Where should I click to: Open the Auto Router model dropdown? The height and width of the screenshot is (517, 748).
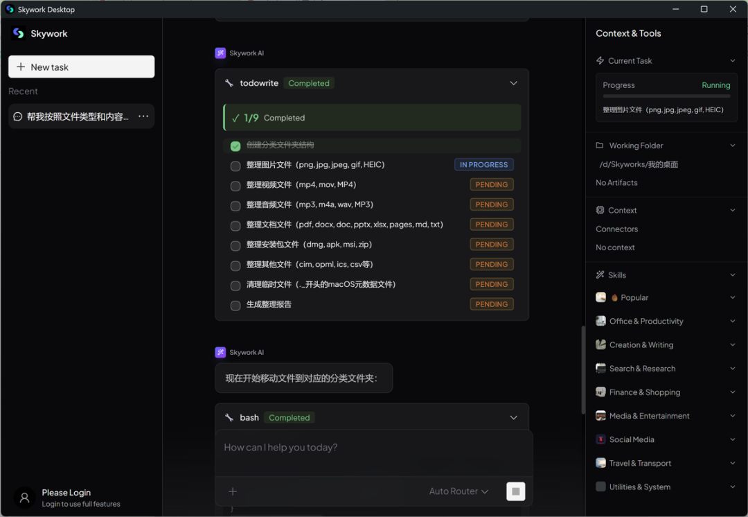click(x=458, y=491)
